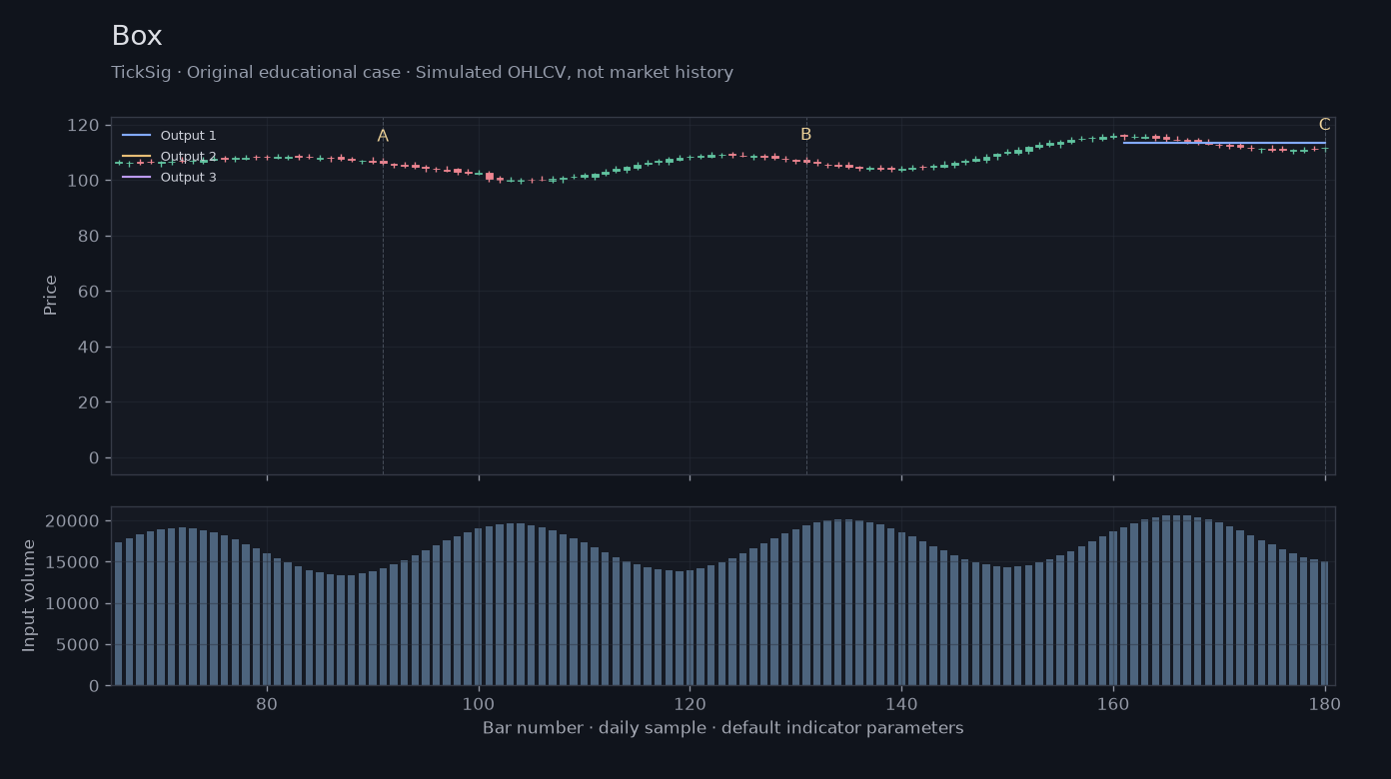Select the Output 3 legend entry

[169, 178]
